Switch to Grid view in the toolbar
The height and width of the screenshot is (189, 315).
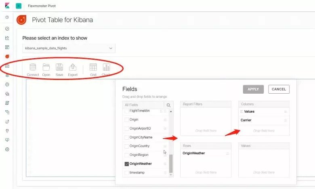pyautogui.click(x=93, y=68)
